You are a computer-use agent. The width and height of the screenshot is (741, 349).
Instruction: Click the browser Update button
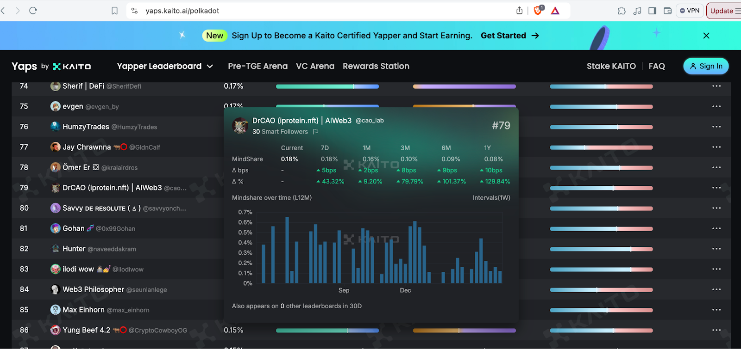pyautogui.click(x=724, y=11)
